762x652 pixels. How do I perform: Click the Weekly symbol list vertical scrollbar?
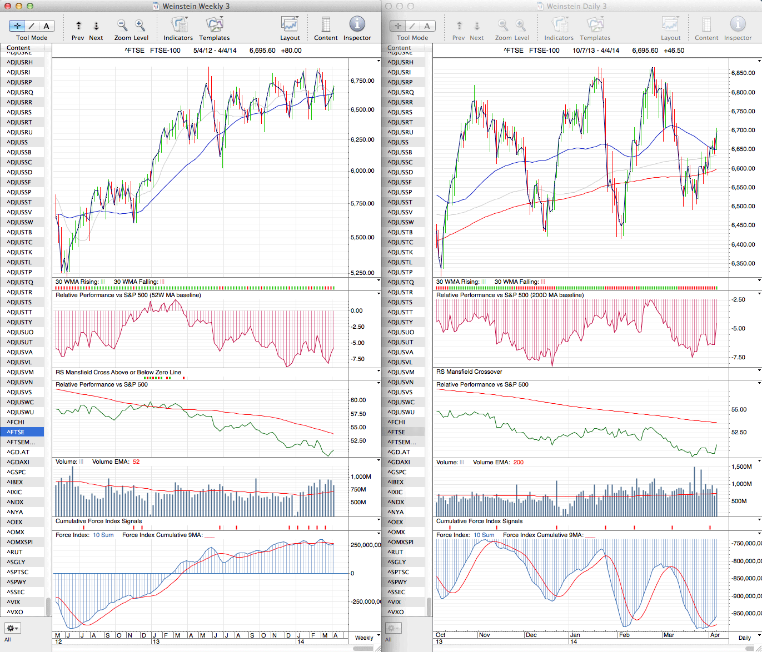[48, 606]
